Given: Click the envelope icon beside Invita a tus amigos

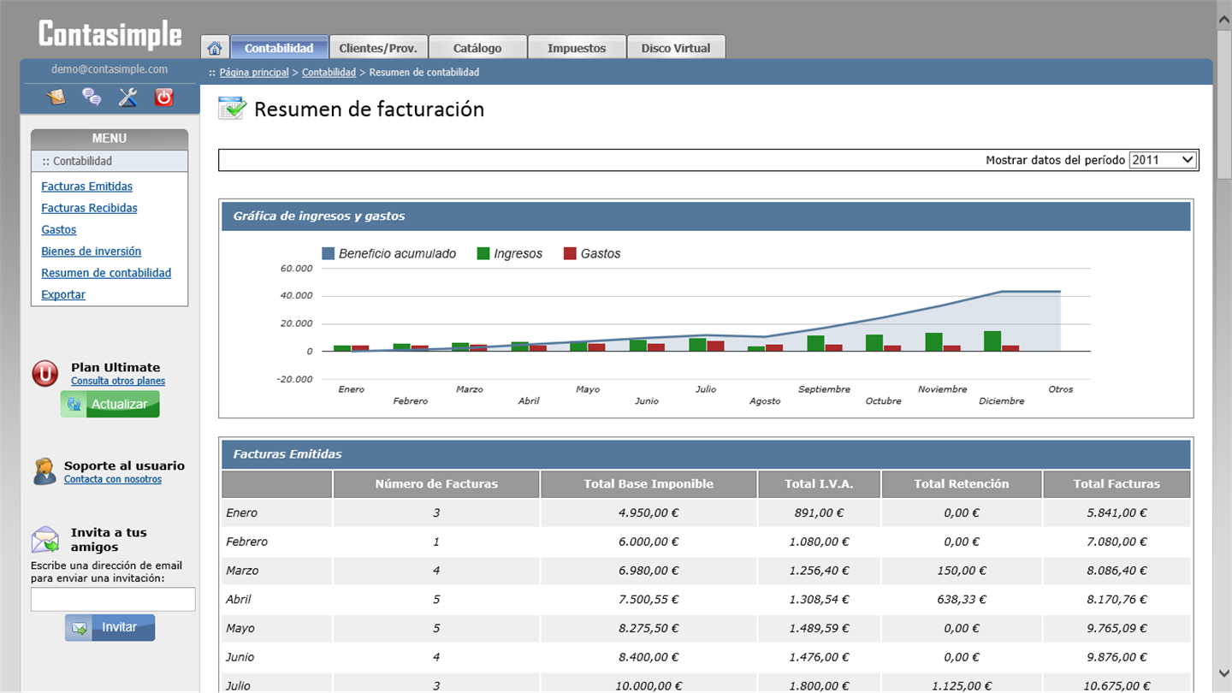Looking at the screenshot, I should [45, 539].
